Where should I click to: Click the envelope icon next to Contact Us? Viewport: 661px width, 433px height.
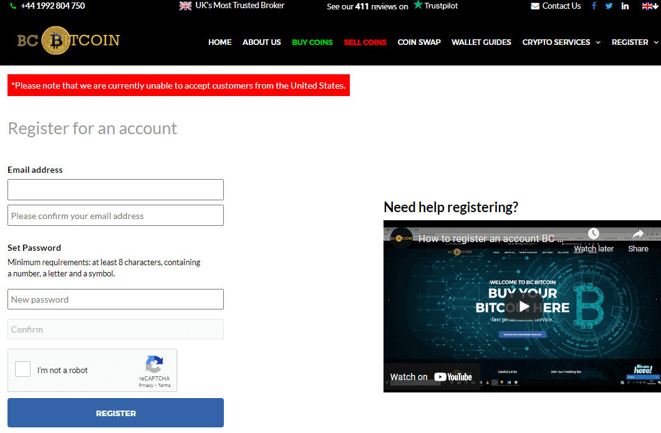(x=535, y=6)
